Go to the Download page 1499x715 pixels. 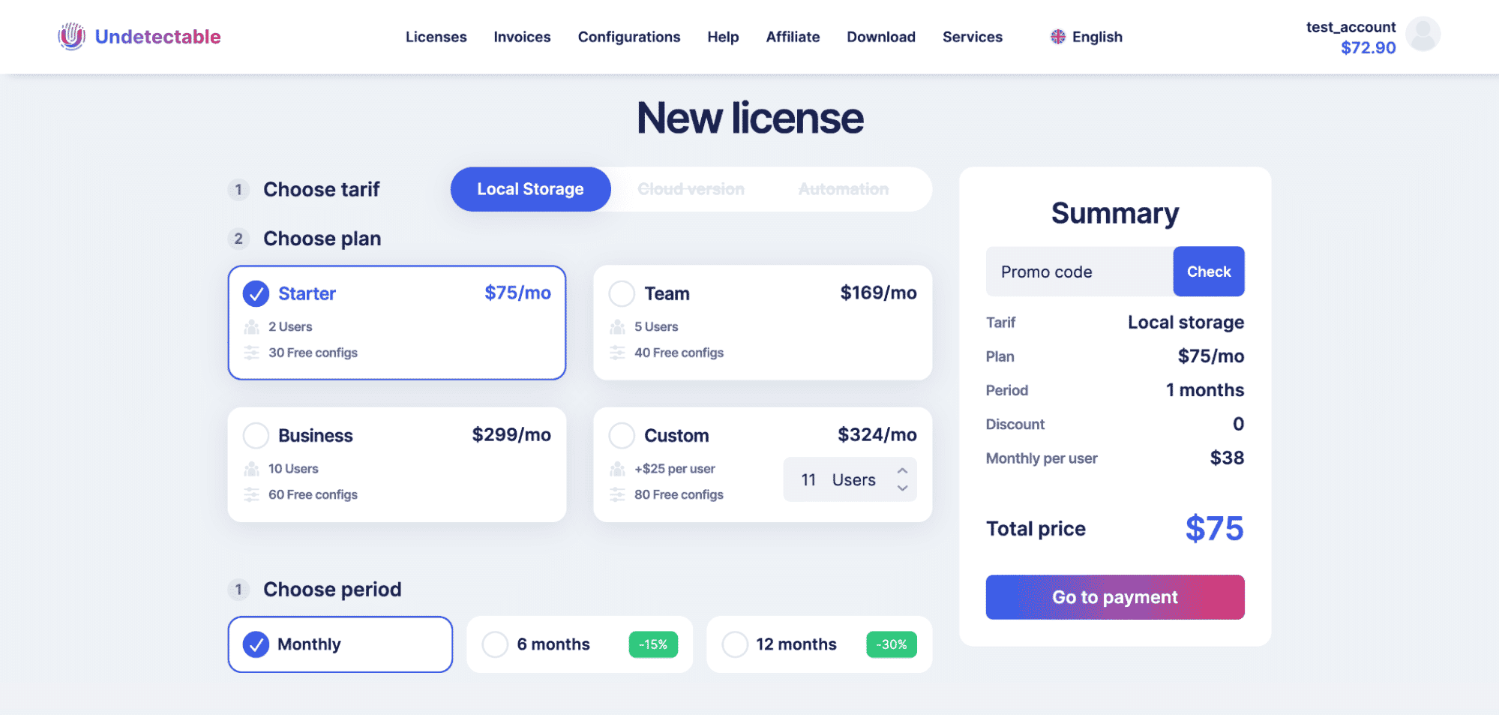[881, 37]
